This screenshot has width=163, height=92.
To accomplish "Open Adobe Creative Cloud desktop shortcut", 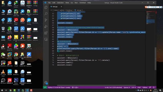I will pos(16,21).
